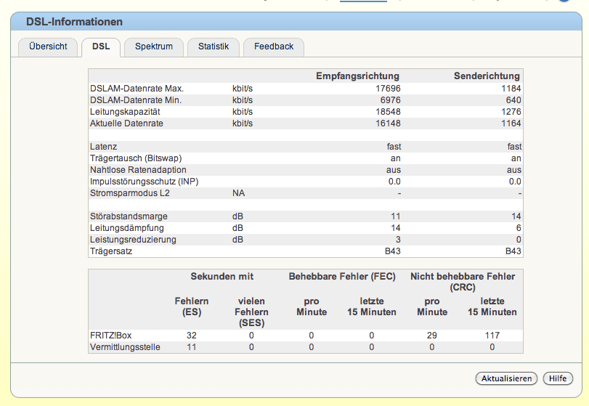Click the Vermittlungsstelle row label
The image size is (589, 406).
click(x=125, y=347)
